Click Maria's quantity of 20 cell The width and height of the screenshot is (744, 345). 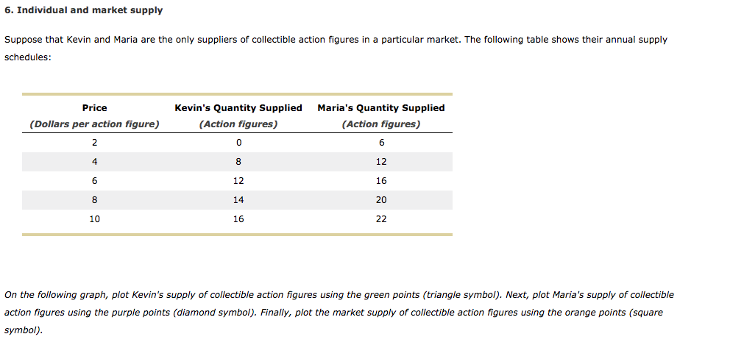381,200
